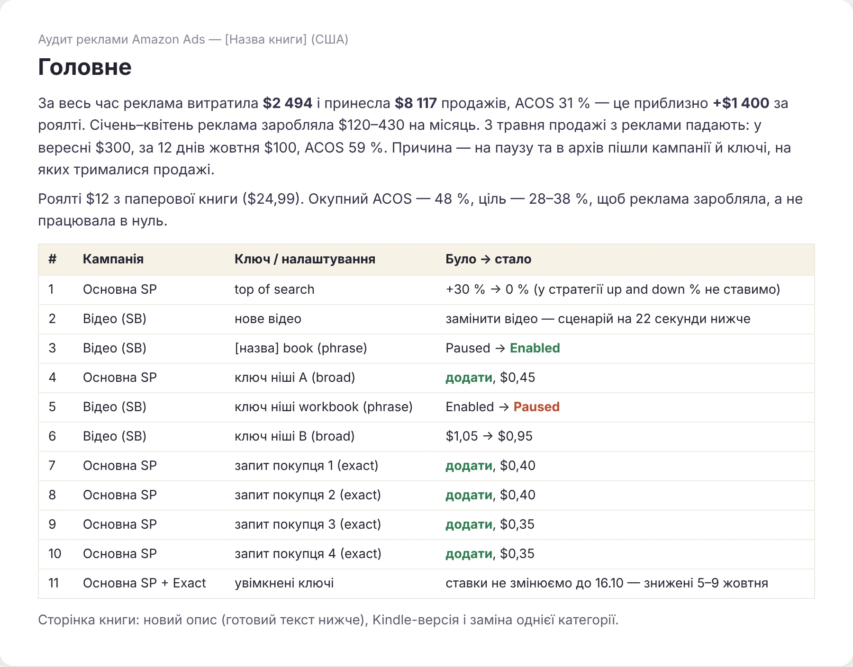Screen dimensions: 853x667
Task: Click "Відео (SB)" in the "ключ ніші workbook" row
Action: [115, 407]
